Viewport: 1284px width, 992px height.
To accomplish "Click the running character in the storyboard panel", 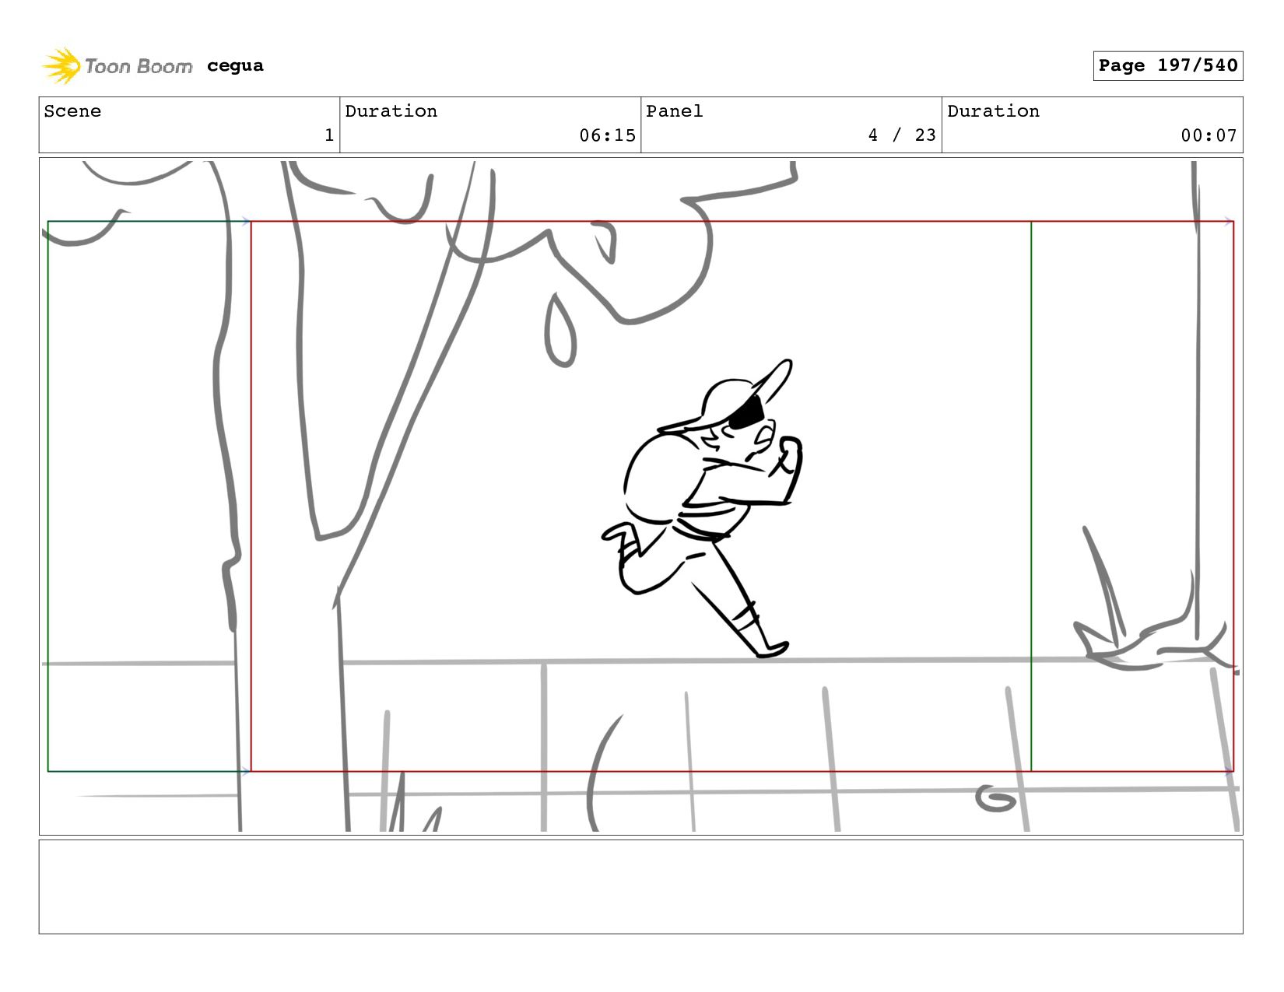I will click(x=703, y=508).
